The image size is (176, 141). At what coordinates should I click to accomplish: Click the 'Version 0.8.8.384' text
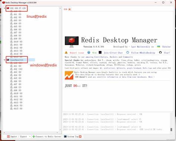tap(94, 47)
